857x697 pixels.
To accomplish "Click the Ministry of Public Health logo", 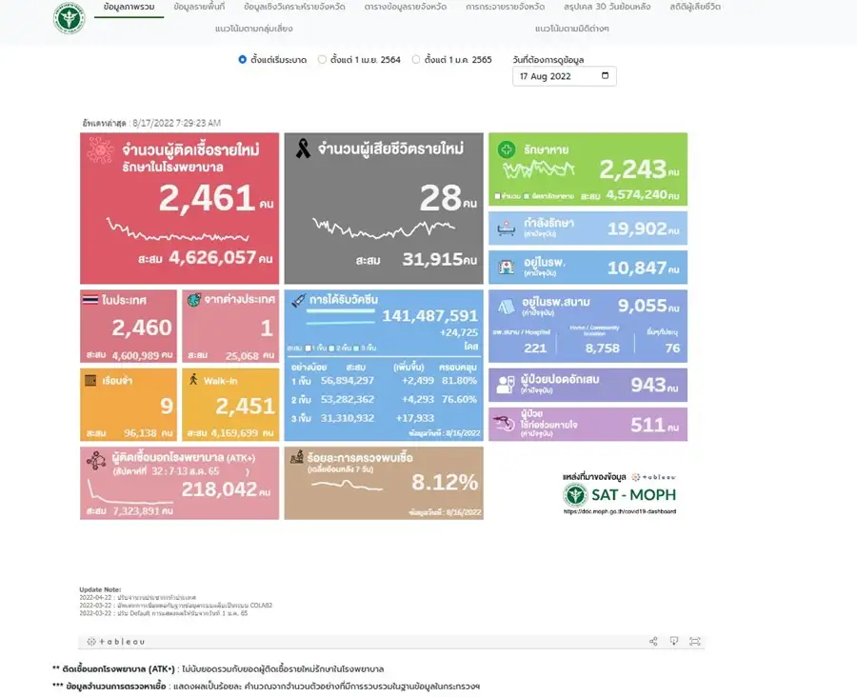I will [x=69, y=18].
